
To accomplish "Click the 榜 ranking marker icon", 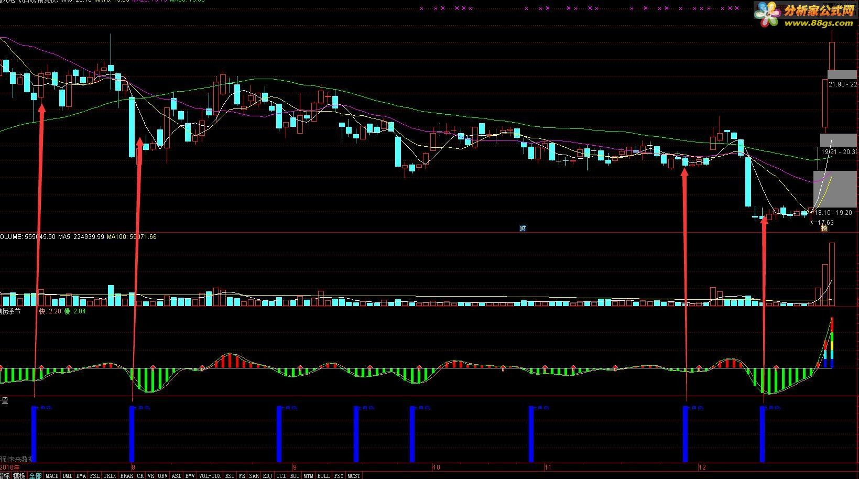I will pos(824,228).
